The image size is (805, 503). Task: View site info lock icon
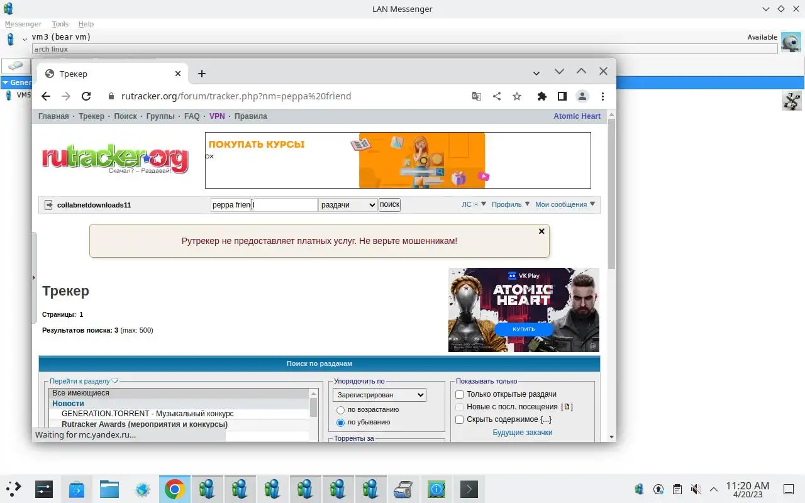(x=111, y=96)
